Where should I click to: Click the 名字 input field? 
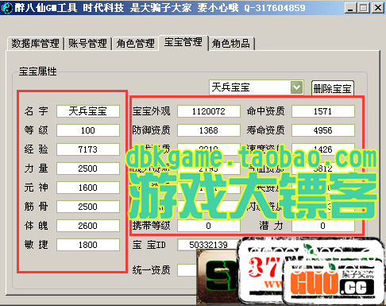point(88,111)
